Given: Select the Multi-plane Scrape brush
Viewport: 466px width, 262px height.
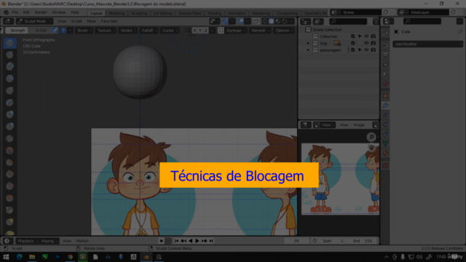Looking at the screenshot, I should (x=9, y=198).
